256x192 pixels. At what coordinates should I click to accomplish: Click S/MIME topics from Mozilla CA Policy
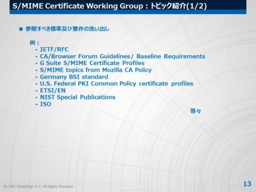click(96, 70)
